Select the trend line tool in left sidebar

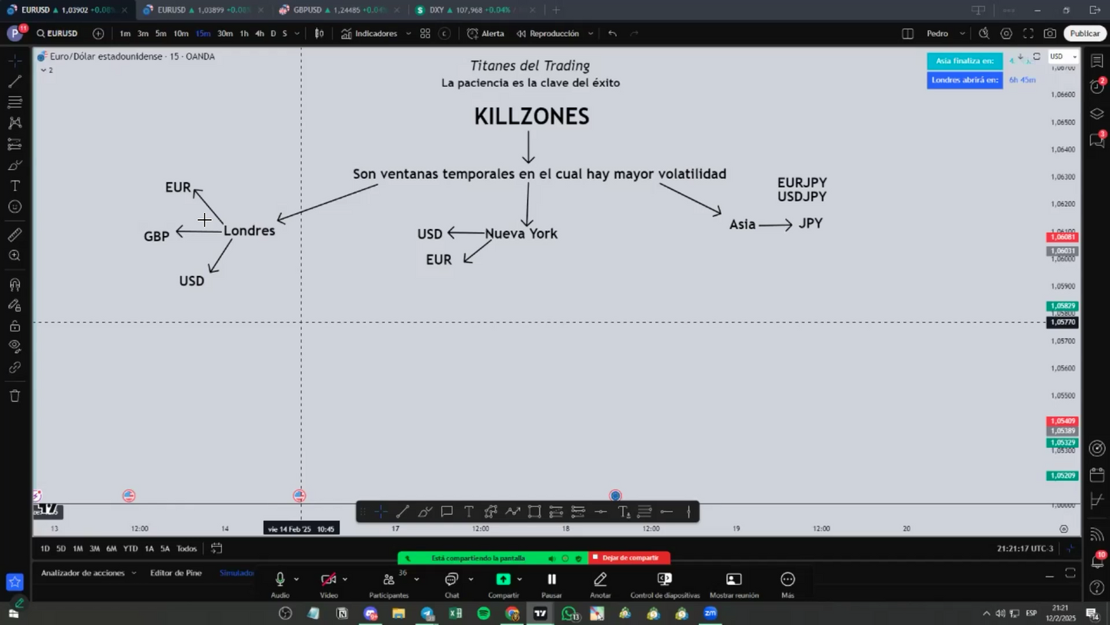(x=15, y=81)
